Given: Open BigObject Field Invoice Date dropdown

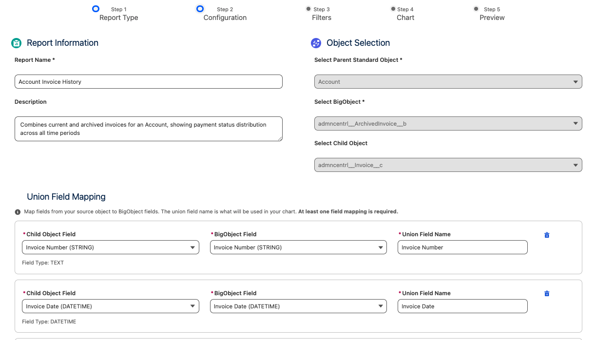Looking at the screenshot, I should coord(298,306).
